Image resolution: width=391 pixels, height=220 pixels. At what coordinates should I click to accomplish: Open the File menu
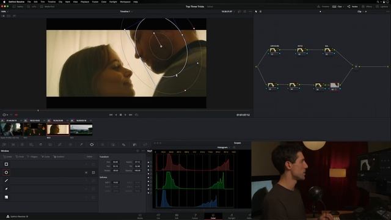[29, 2]
